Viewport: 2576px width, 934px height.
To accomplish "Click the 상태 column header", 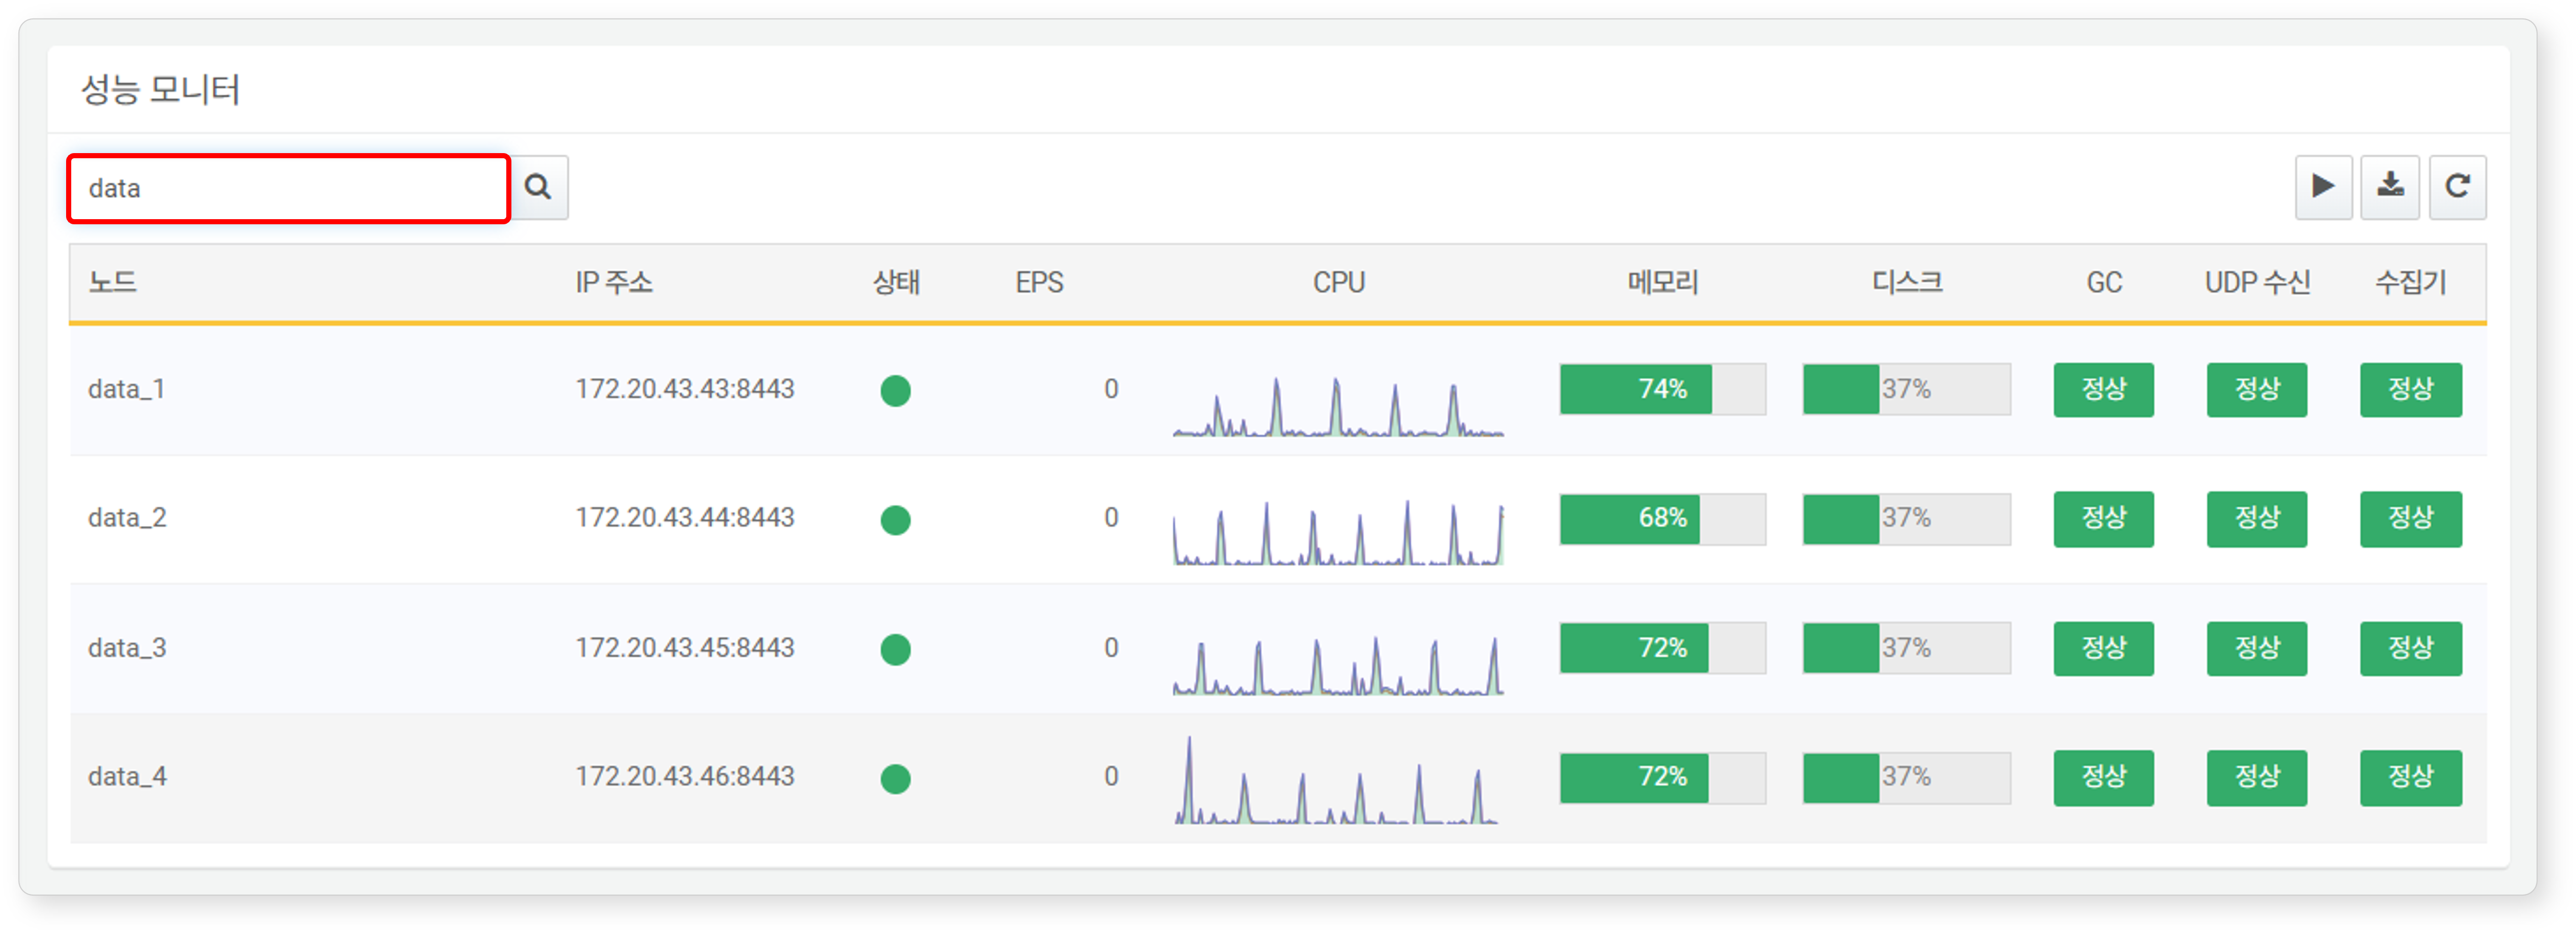I will 896,283.
